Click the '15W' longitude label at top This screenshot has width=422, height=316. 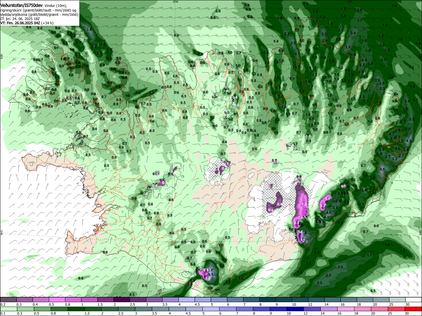click(x=349, y=2)
